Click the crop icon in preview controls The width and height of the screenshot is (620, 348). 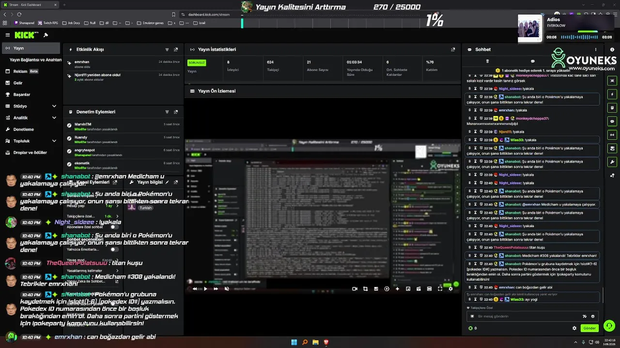[x=365, y=289]
